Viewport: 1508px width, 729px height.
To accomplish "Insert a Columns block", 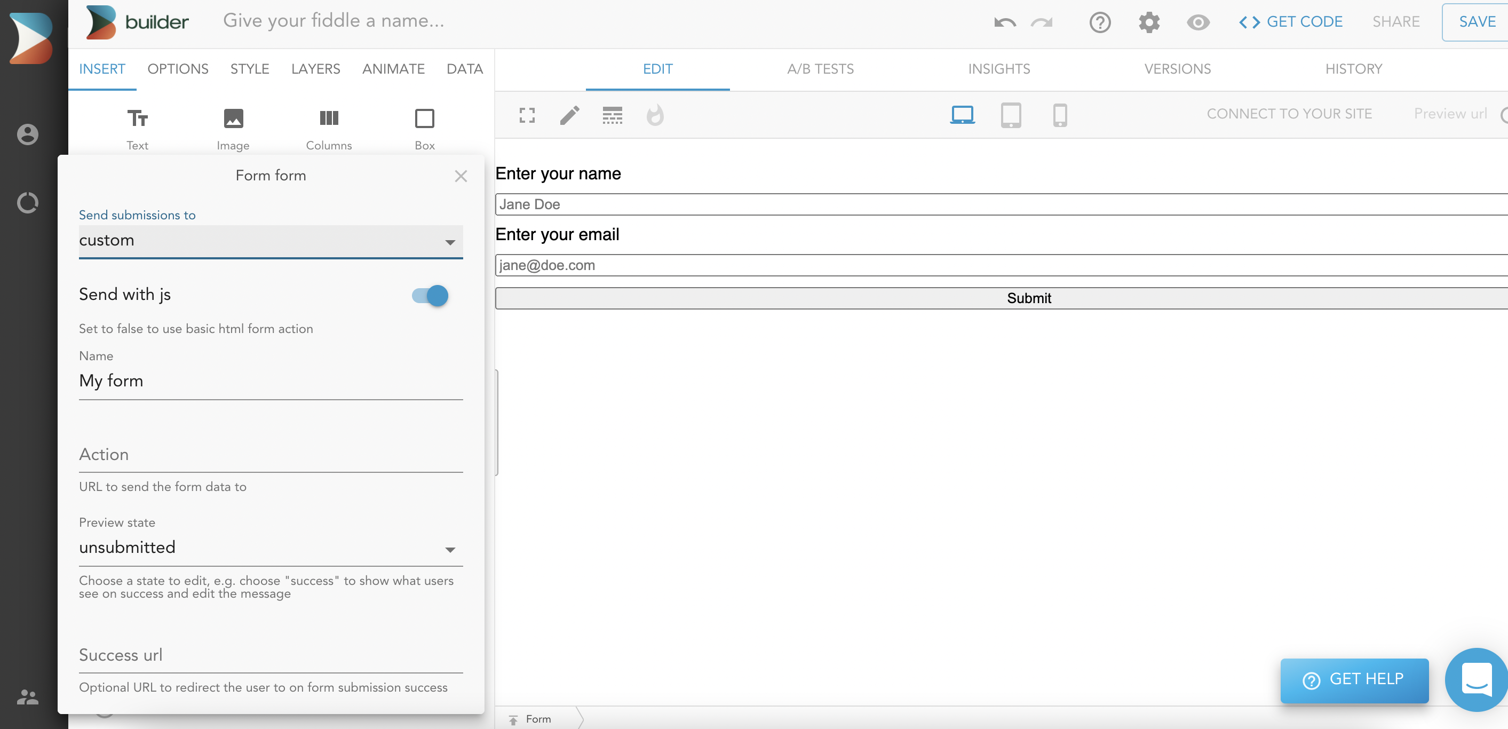I will 328,128.
